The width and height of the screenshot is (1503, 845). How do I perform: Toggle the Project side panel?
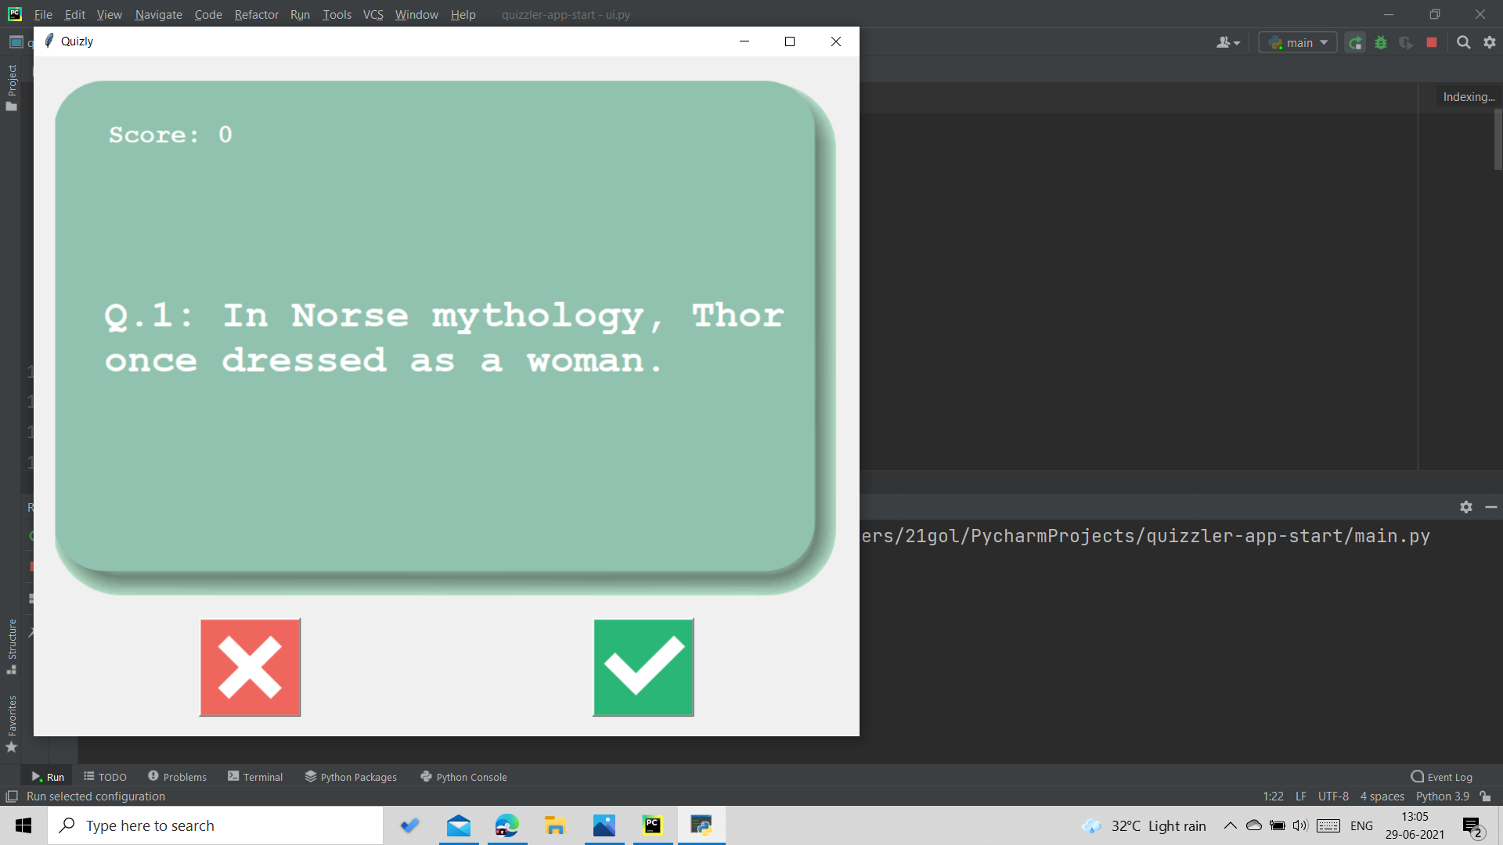(12, 86)
